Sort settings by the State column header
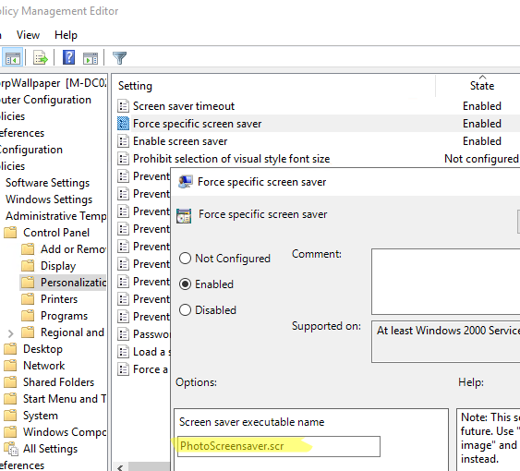The width and height of the screenshot is (520, 471). [482, 86]
